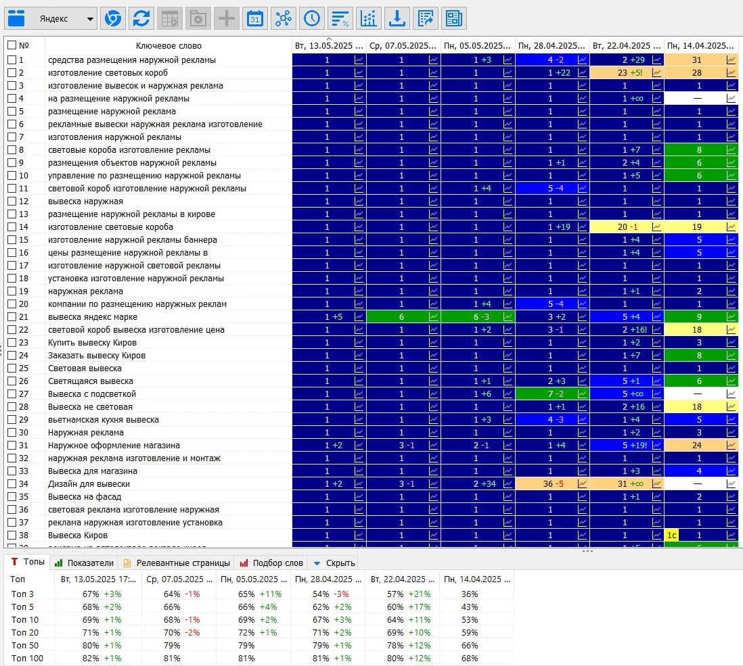Click the Пн, 14.04.2025 header in keyword table
The width and height of the screenshot is (743, 666).
[701, 45]
